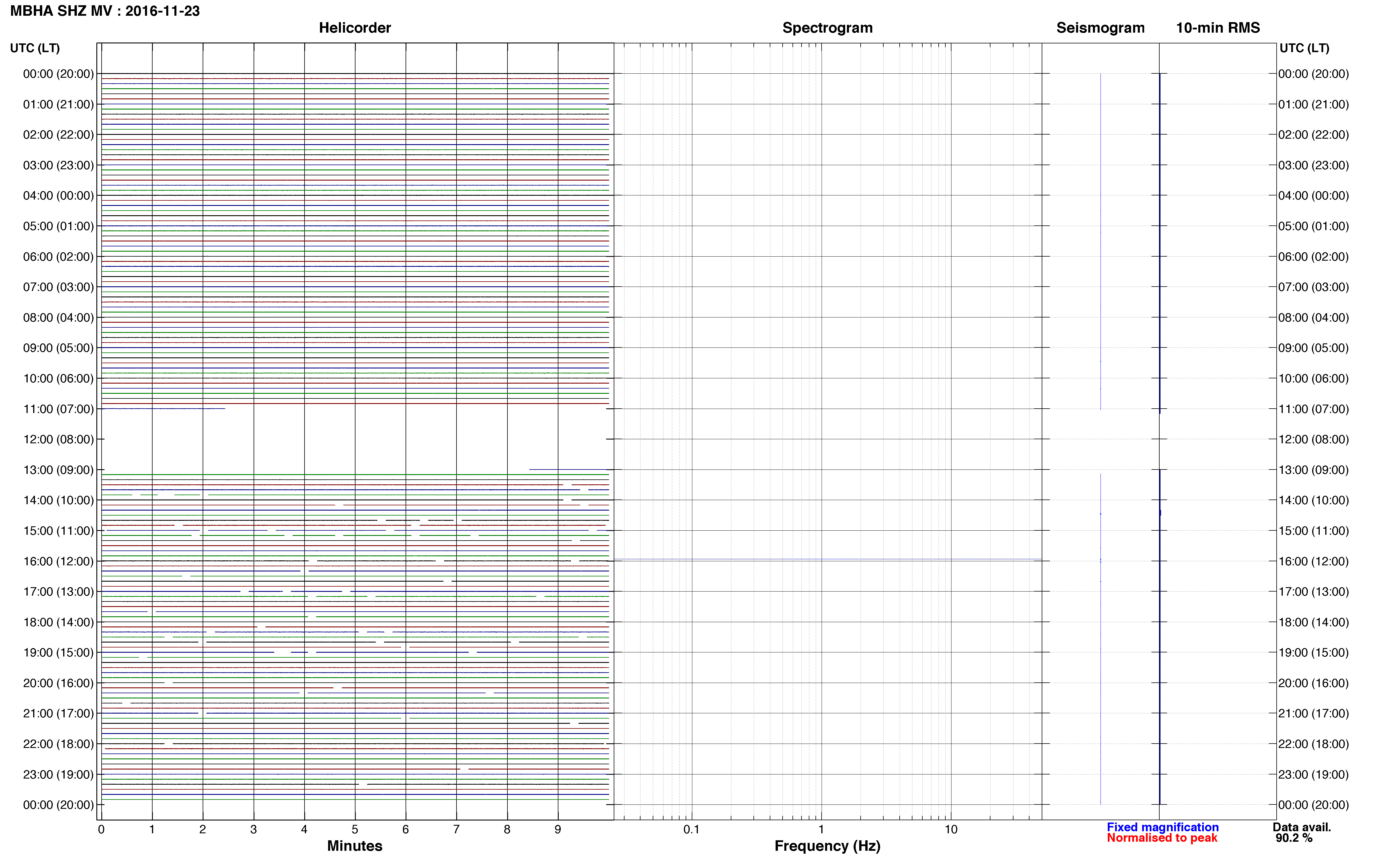
Task: Click the Helicorder panel heading
Action: 355,28
